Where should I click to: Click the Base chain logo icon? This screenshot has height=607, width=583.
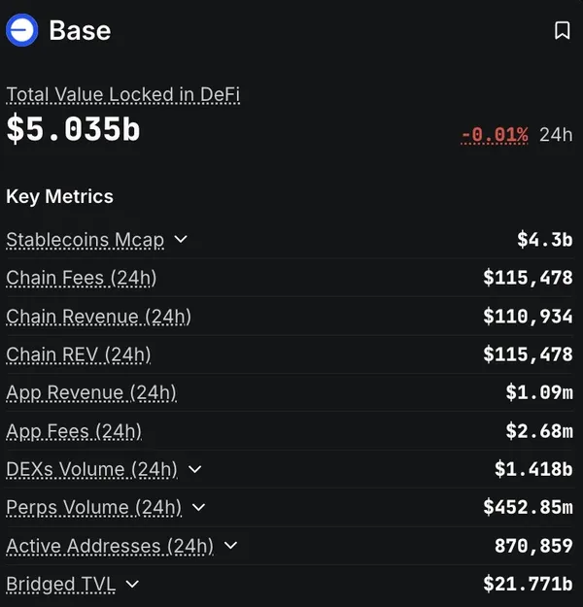click(21, 30)
